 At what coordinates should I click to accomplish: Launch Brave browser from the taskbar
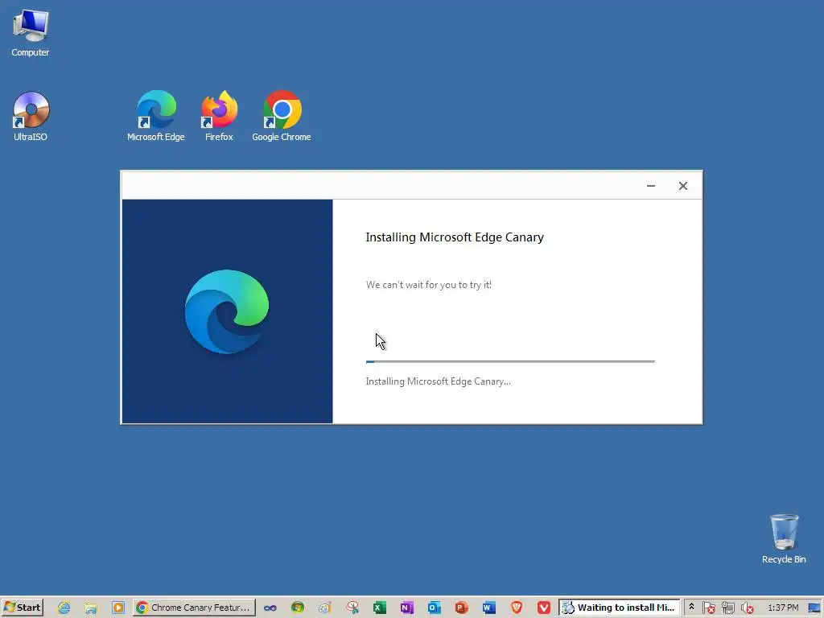pos(517,608)
